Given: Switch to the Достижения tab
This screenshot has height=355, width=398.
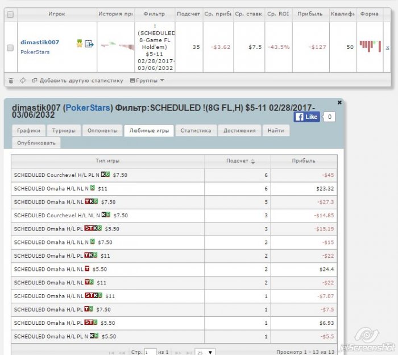Looking at the screenshot, I should 239,130.
